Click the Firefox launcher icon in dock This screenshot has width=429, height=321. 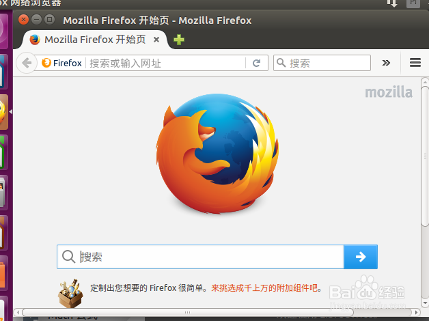point(3,111)
